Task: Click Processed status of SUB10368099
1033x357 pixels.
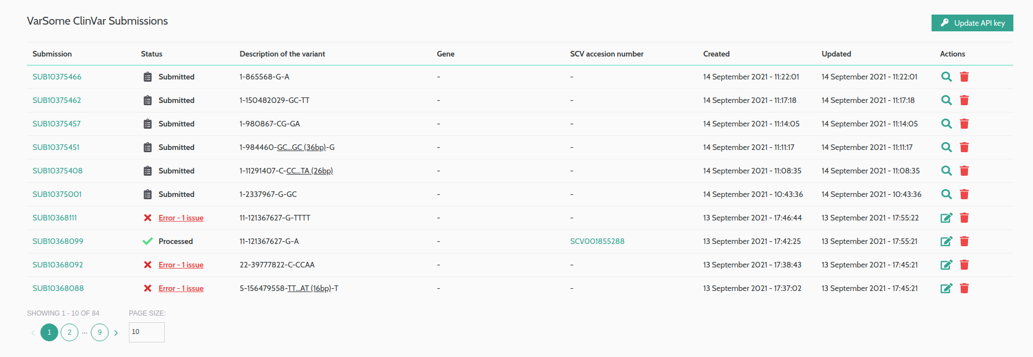Action: [x=175, y=241]
